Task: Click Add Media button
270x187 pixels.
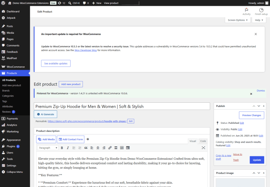Action: coord(46,139)
